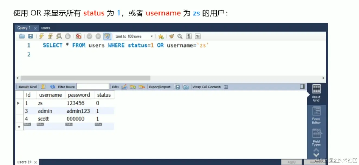Select the Result Grid label button
359x165 pixels.
tap(27, 87)
